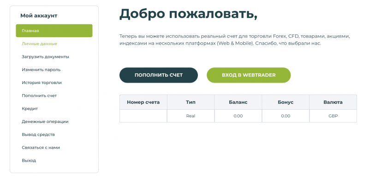Select the Real account type cell

tap(190, 116)
